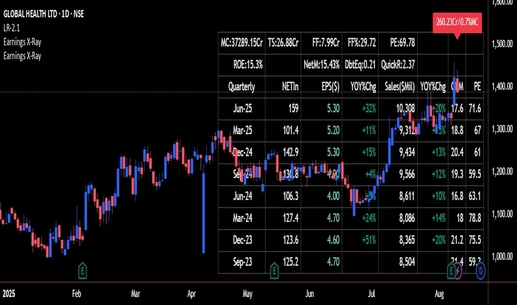The image size is (517, 305).
Task: Click the FF%:29.72 cell
Action: pyautogui.click(x=362, y=43)
